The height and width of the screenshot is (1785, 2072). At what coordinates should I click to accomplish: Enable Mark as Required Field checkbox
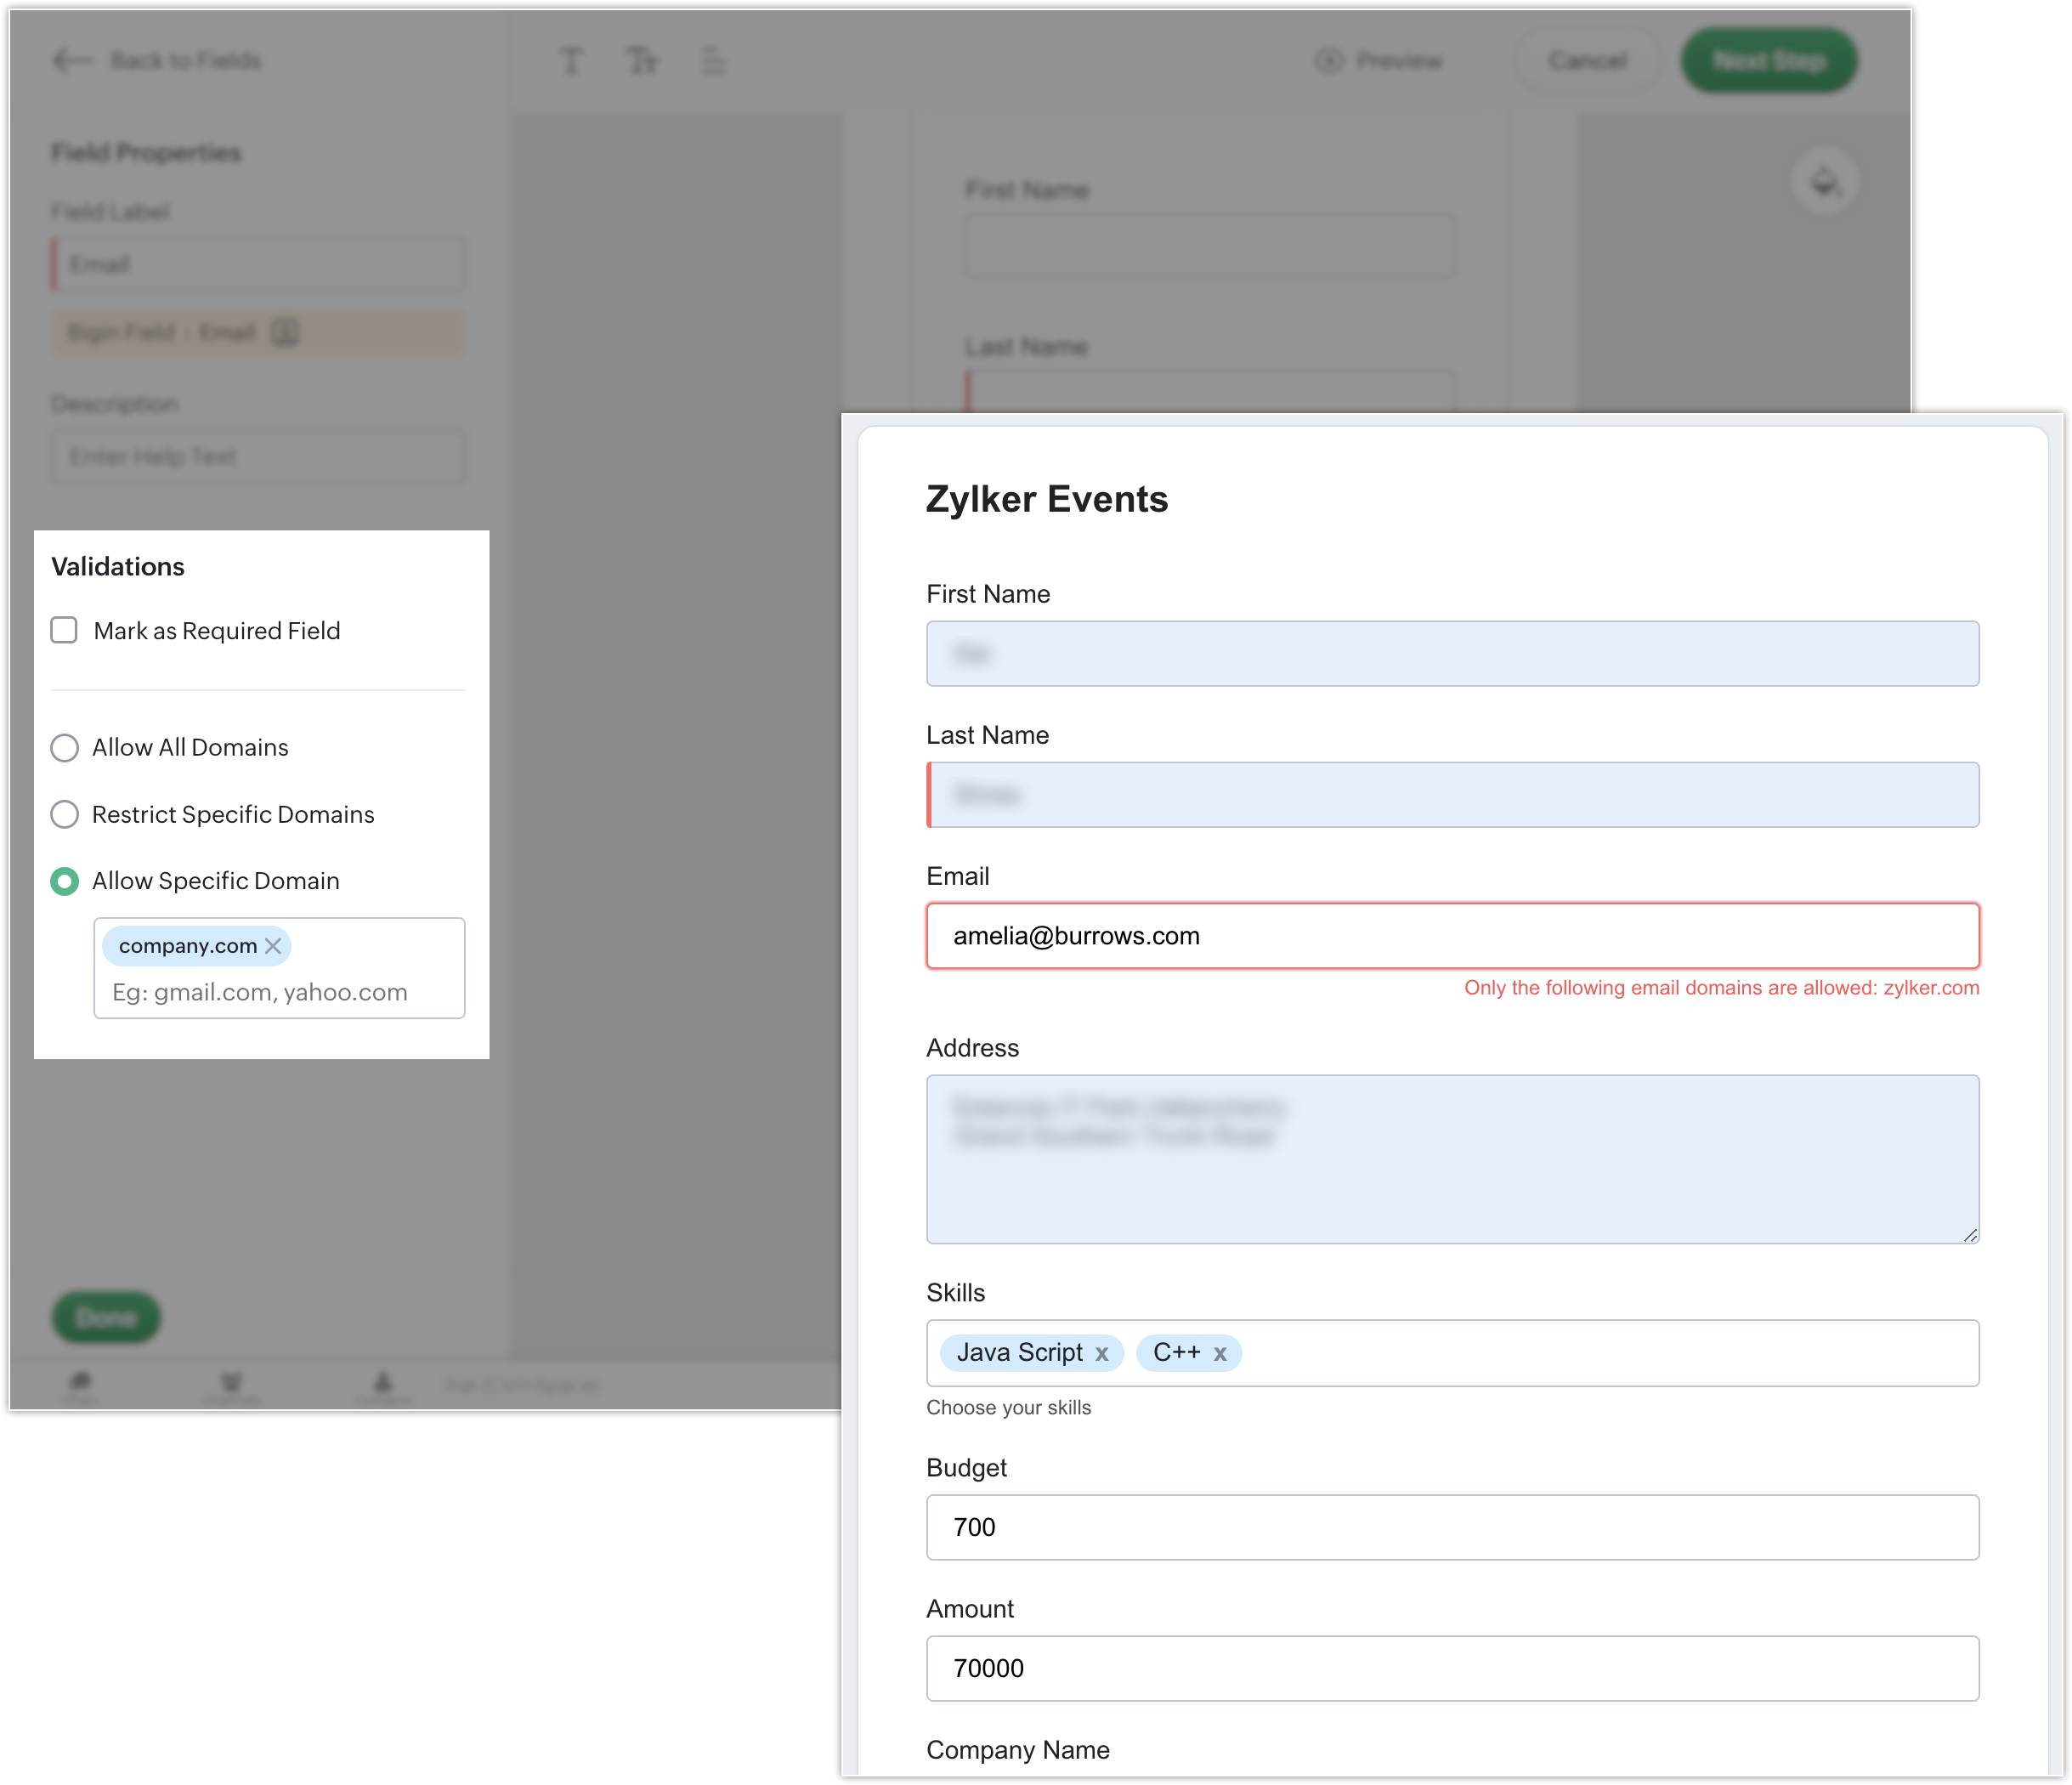click(x=64, y=630)
